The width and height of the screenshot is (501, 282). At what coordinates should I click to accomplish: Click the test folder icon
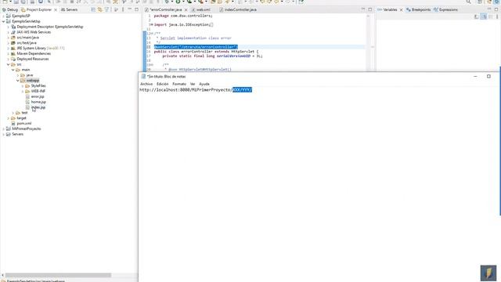(x=18, y=113)
